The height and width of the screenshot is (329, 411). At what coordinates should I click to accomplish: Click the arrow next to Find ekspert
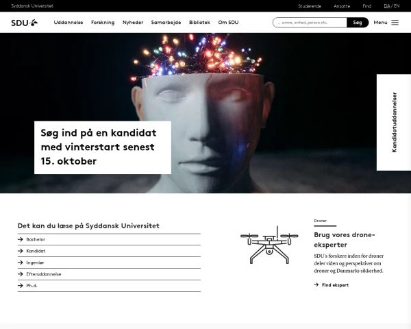(316, 284)
